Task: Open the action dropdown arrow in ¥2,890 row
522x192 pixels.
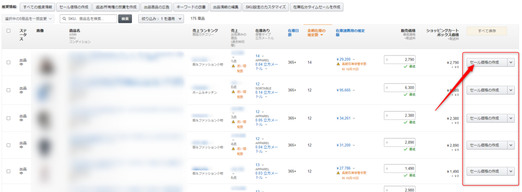Action: pyautogui.click(x=511, y=145)
